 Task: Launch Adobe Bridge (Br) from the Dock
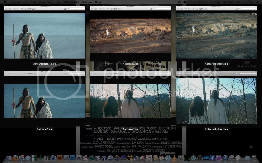coord(60,158)
